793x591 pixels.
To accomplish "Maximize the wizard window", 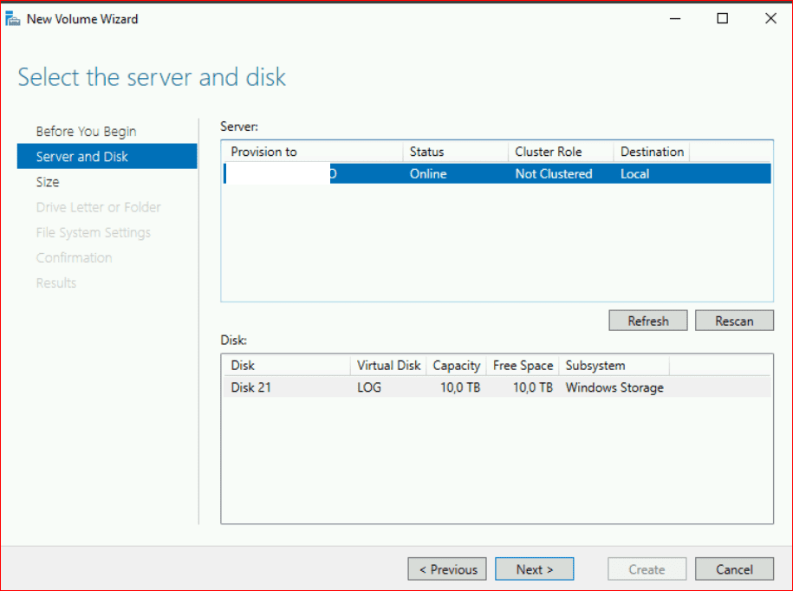I will coord(722,18).
